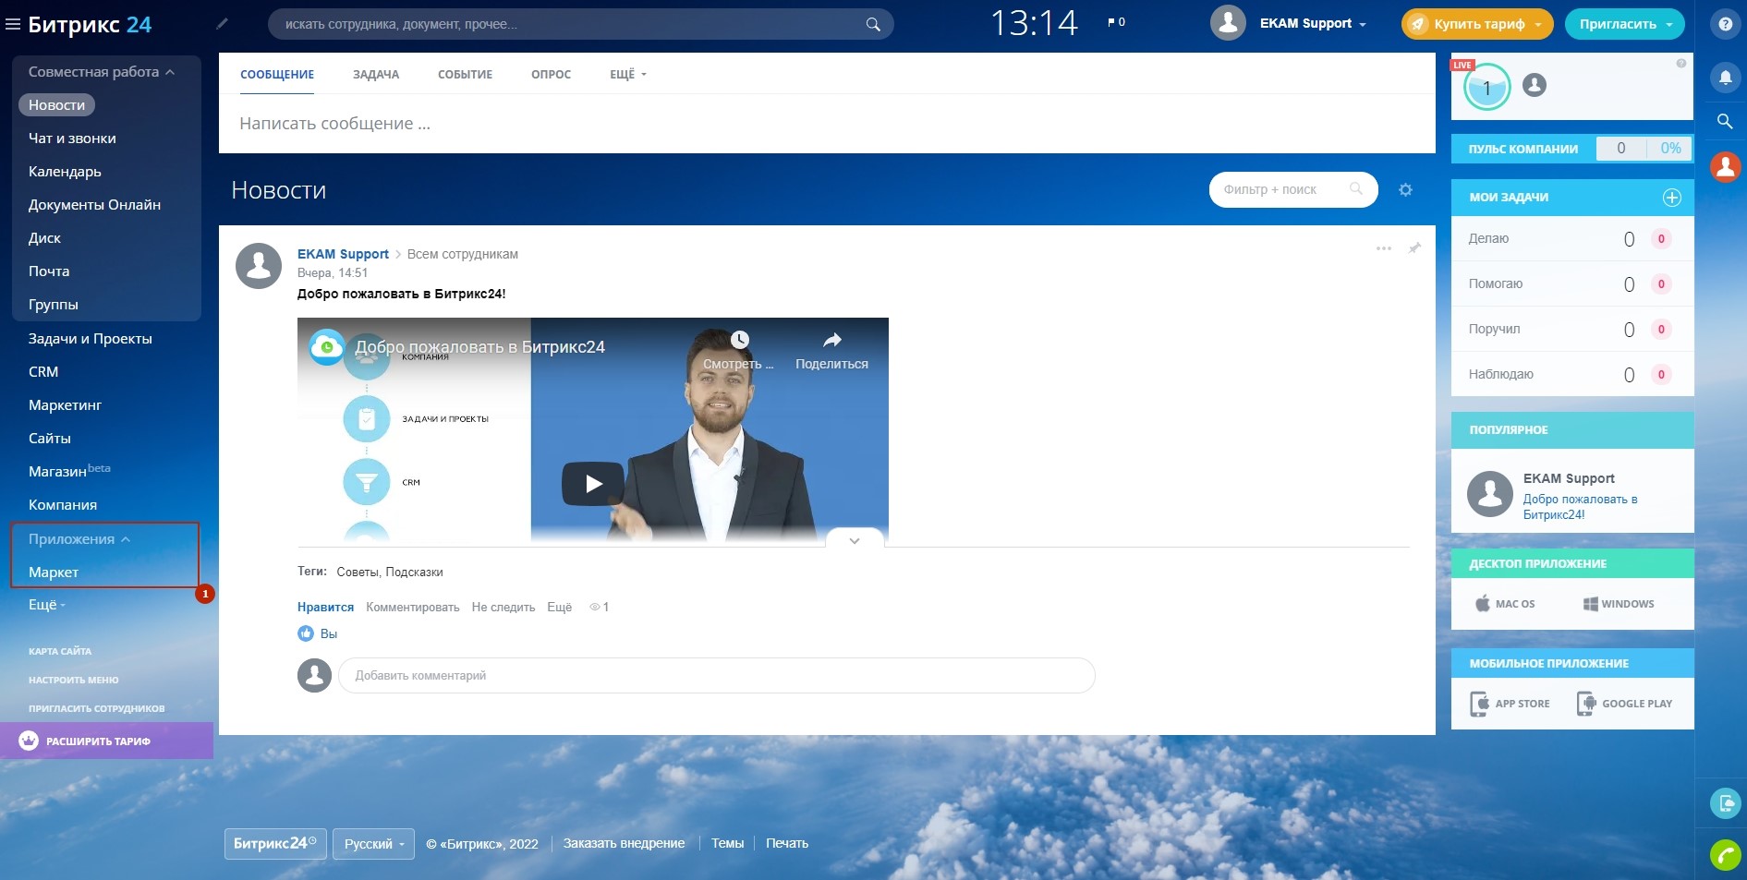The image size is (1747, 880).
Task: Open the App Store mobile app link
Action: pos(1510,704)
